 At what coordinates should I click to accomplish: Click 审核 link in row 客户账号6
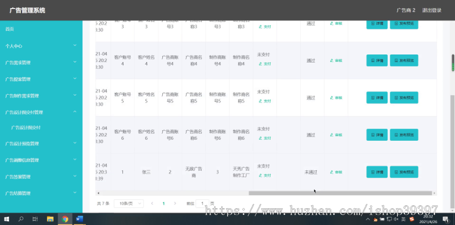coord(336,135)
